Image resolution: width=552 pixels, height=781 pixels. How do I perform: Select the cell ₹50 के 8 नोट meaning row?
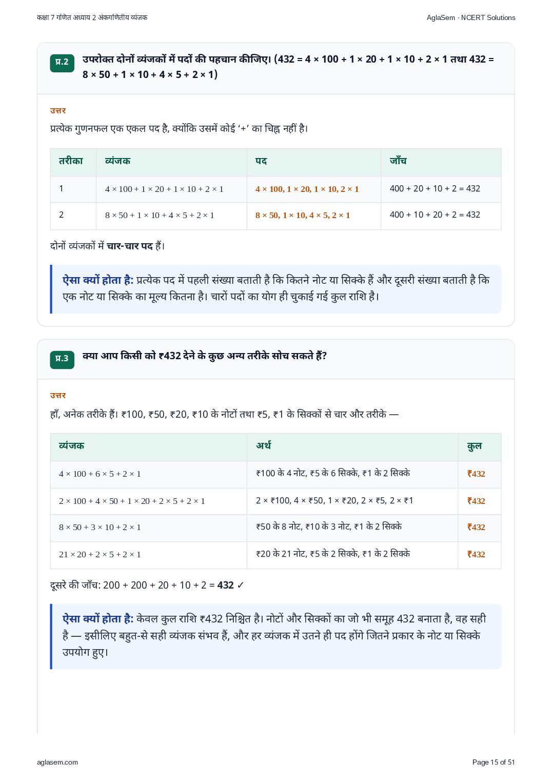(x=352, y=528)
